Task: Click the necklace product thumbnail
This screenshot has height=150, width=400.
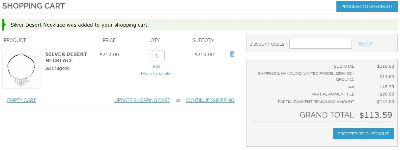Action: [21, 69]
